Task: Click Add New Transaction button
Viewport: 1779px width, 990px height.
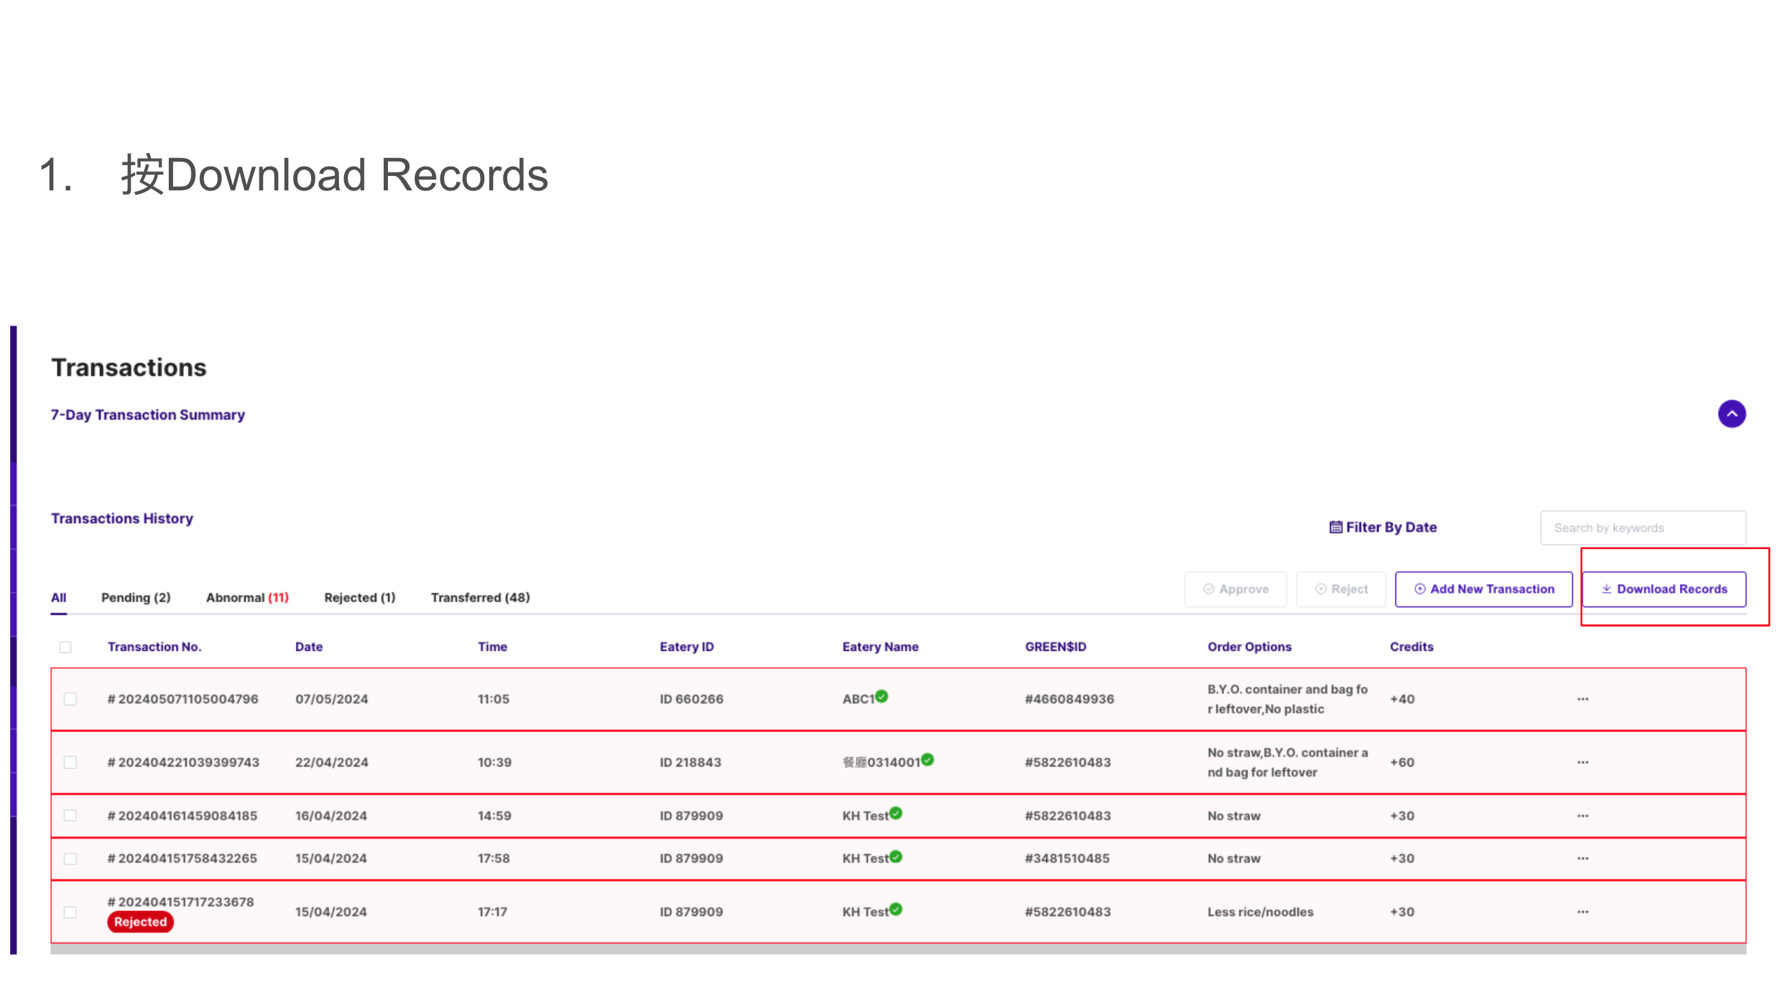Action: pos(1483,589)
